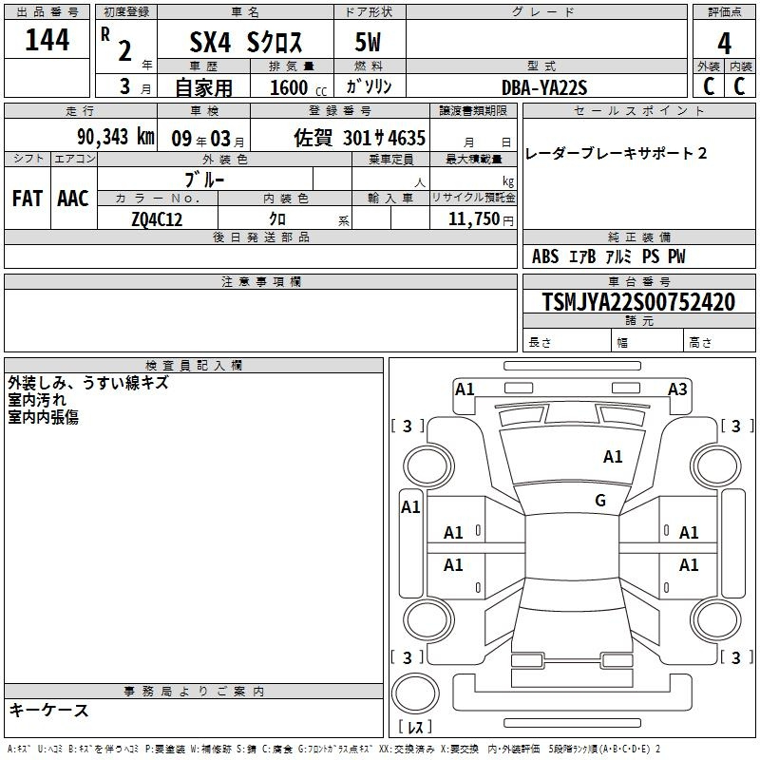Click the lot number 144
The height and width of the screenshot is (760, 760).
[x=47, y=41]
